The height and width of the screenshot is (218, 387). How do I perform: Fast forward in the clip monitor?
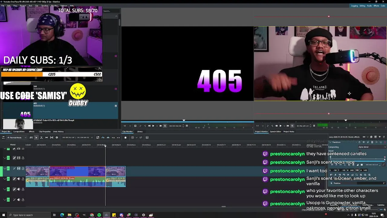[x=161, y=126]
